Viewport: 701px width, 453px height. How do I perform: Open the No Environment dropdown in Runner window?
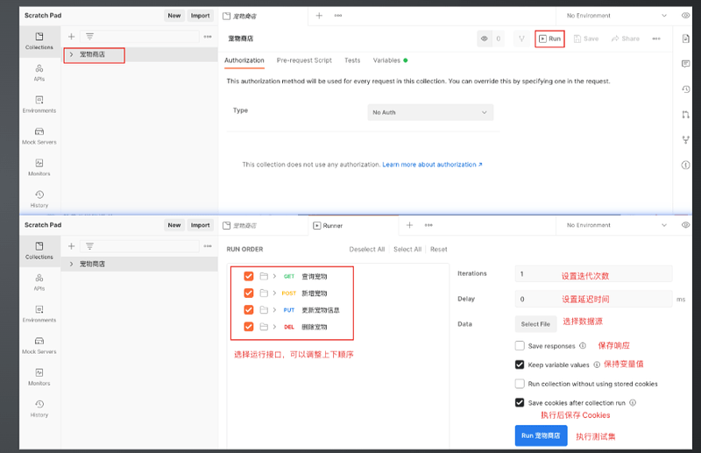(616, 225)
